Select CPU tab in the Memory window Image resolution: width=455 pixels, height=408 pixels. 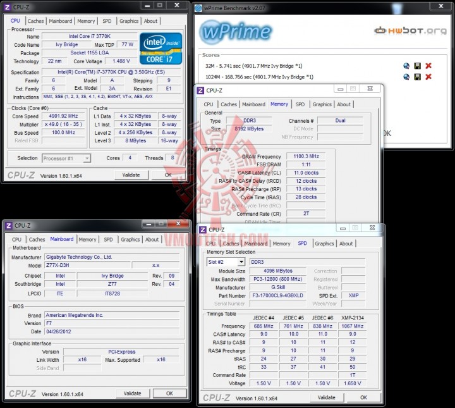(x=209, y=104)
